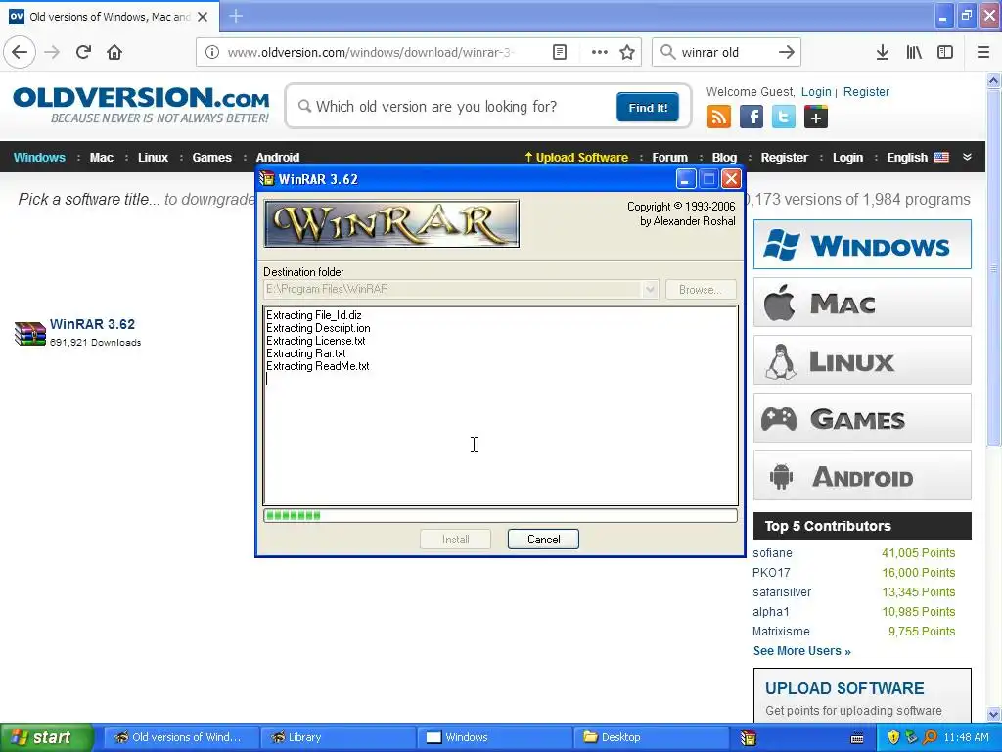Click the security shield tray icon

893,737
